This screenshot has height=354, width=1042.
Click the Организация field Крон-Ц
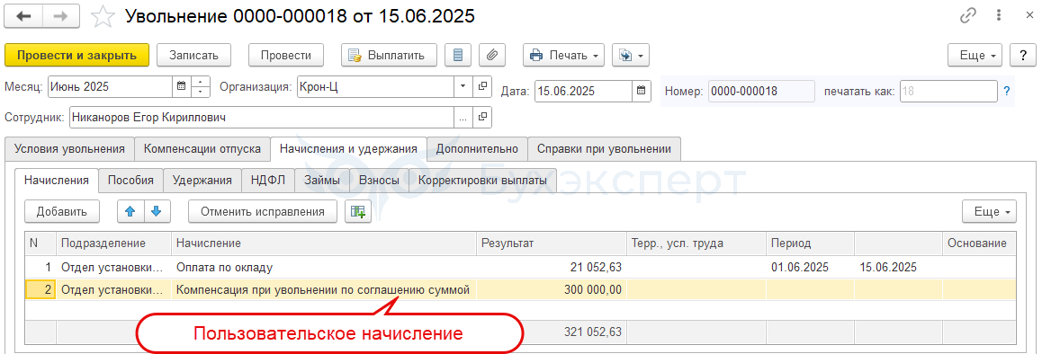(x=375, y=87)
